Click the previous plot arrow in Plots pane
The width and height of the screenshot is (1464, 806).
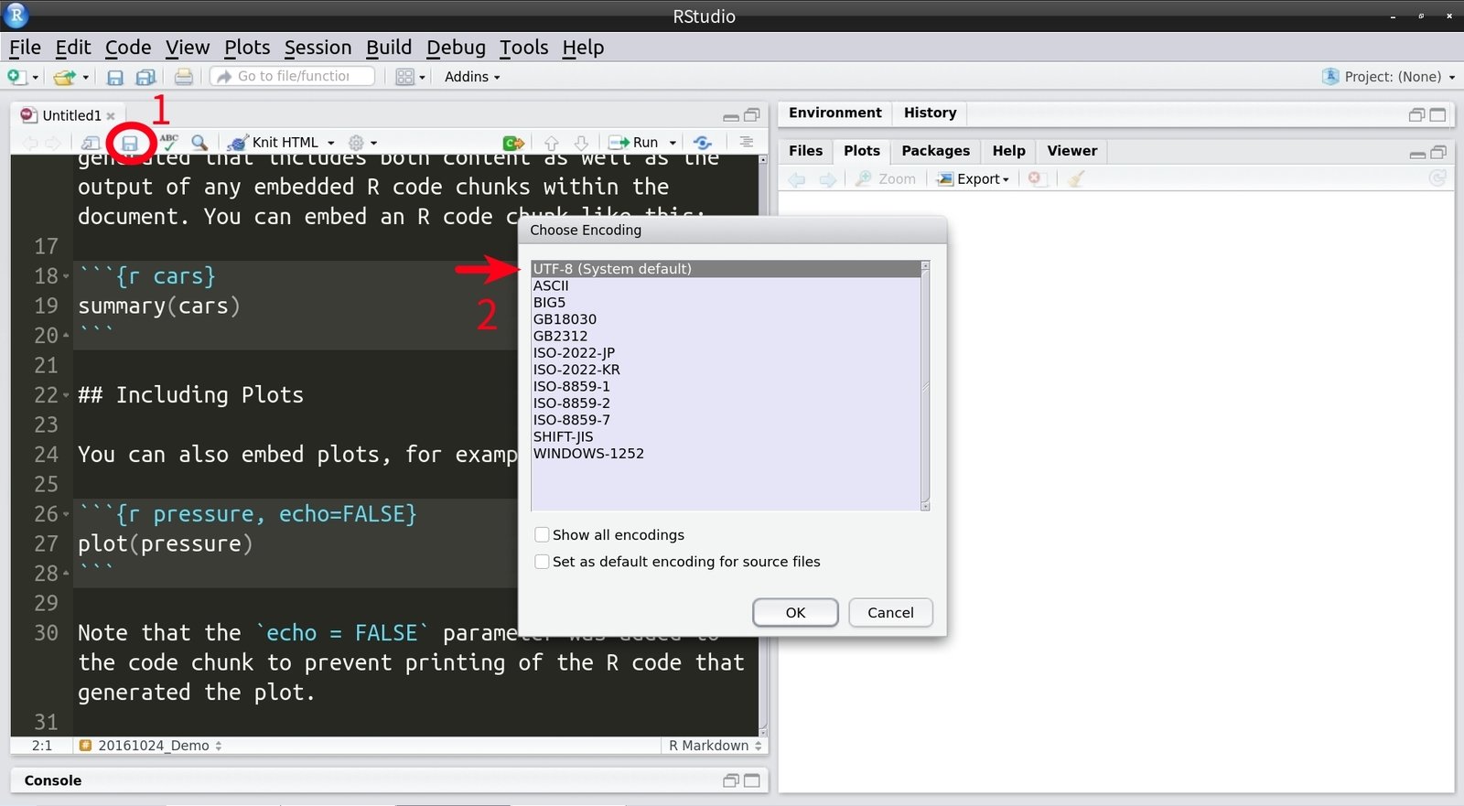[x=797, y=179]
